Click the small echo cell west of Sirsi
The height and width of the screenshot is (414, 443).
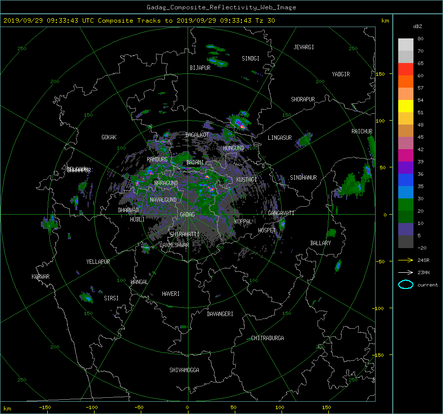click(87, 297)
